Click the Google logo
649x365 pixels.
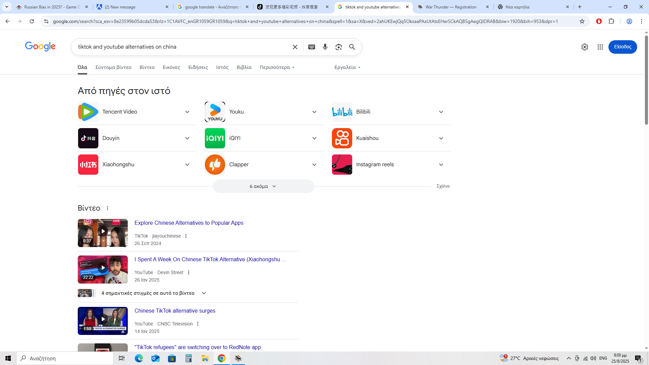click(x=40, y=47)
